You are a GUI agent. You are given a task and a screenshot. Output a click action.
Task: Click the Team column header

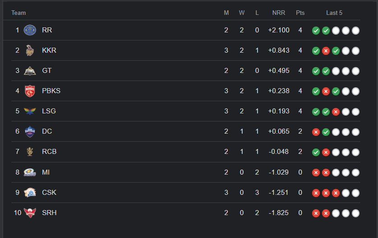18,13
